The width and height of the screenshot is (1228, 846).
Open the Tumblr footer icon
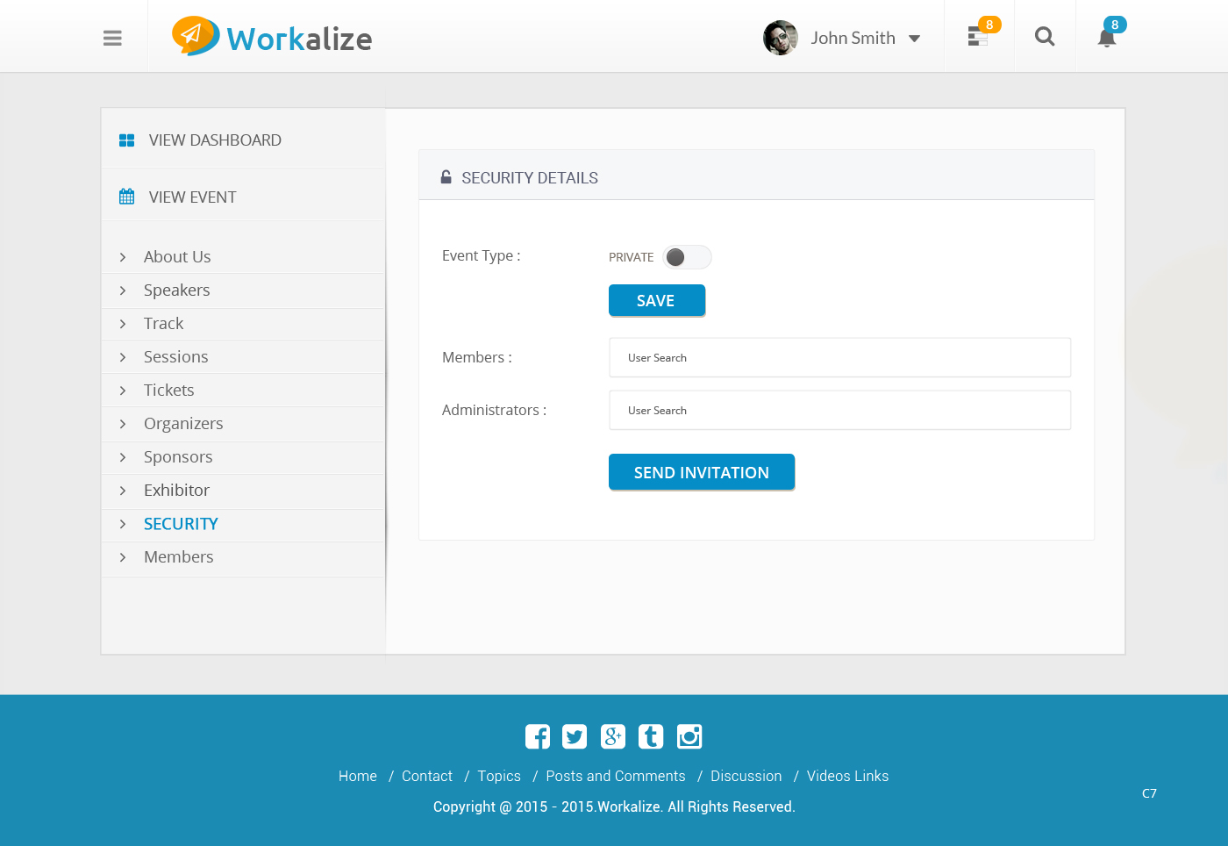coord(651,736)
